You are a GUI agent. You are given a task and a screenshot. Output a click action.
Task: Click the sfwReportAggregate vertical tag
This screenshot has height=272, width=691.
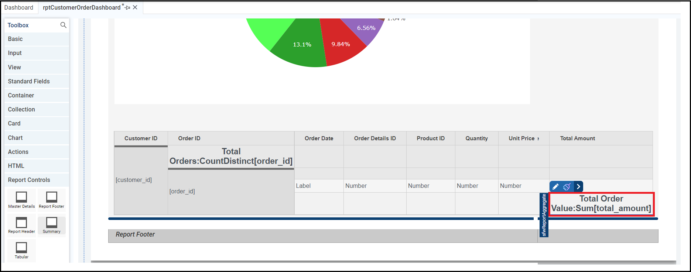point(544,215)
